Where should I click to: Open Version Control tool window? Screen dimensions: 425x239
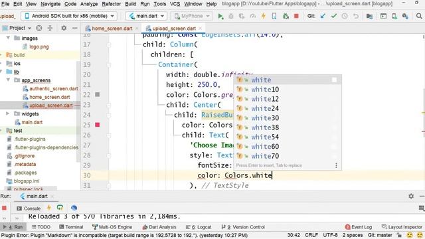click(243, 227)
